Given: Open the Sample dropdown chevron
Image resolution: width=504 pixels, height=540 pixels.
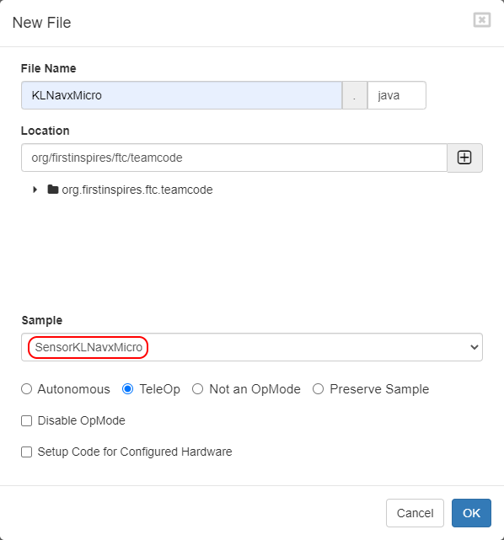Looking at the screenshot, I should 474,347.
